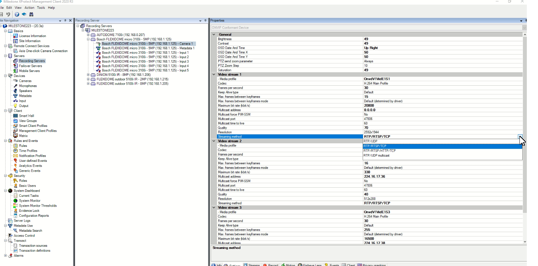Expand the AUTODOME 7100i camera tree node
Image resolution: width=538 pixels, height=266 pixels.
[88, 35]
